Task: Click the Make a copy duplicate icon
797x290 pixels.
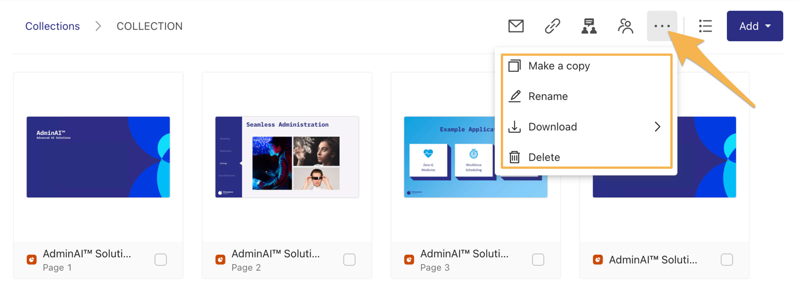Action: tap(514, 66)
